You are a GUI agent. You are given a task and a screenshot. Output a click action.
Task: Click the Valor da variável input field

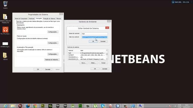coord(94,37)
